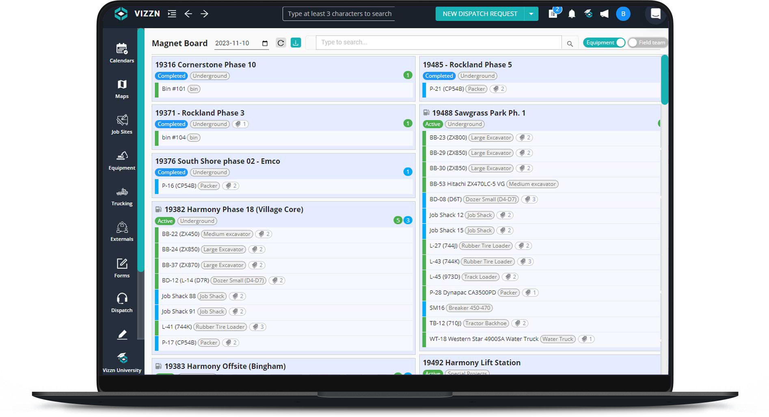Viewport: 769px width, 417px height.
Task: Focus the Type to search field
Action: (x=439, y=42)
